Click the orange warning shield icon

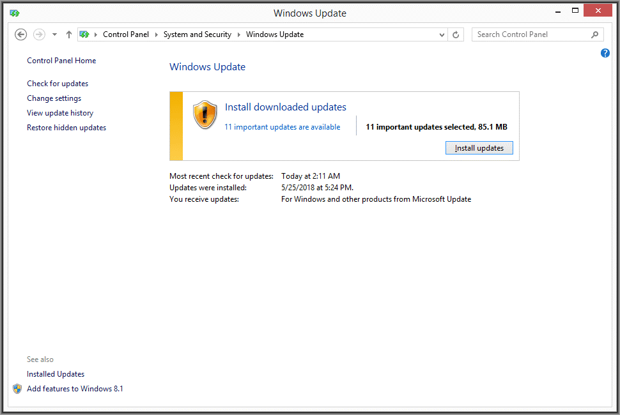pyautogui.click(x=205, y=114)
